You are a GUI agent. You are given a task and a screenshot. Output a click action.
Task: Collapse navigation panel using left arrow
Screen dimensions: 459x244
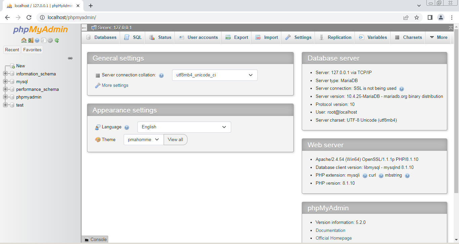coord(84,27)
